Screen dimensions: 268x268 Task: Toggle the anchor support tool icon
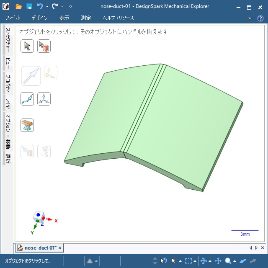point(27,125)
